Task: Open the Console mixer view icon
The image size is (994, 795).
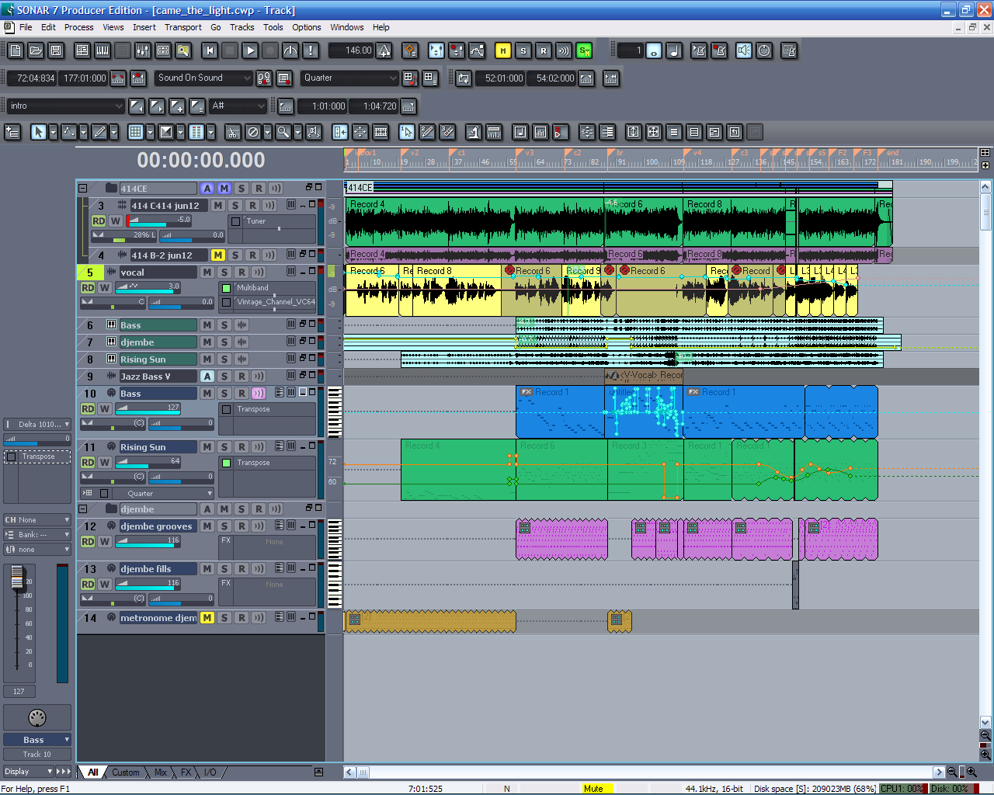Action: [143, 50]
